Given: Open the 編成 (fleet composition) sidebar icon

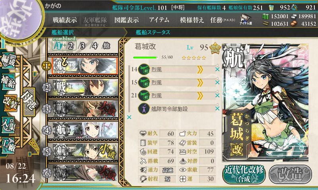Looking at the screenshot, I should [x=8, y=61].
